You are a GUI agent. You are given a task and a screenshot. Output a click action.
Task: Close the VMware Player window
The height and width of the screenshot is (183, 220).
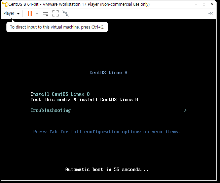pyautogui.click(x=212, y=4)
